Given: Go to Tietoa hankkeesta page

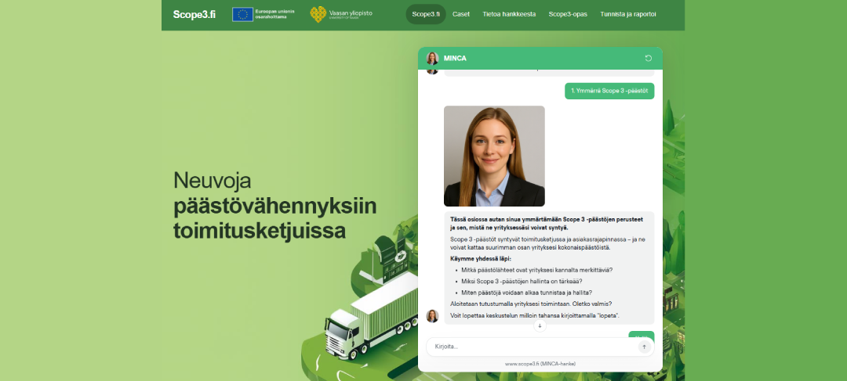Looking at the screenshot, I should point(508,14).
